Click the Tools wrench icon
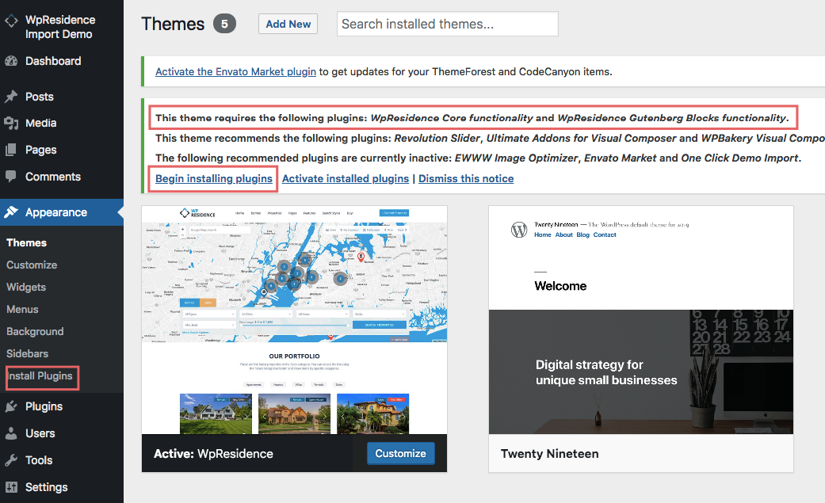 (x=11, y=460)
